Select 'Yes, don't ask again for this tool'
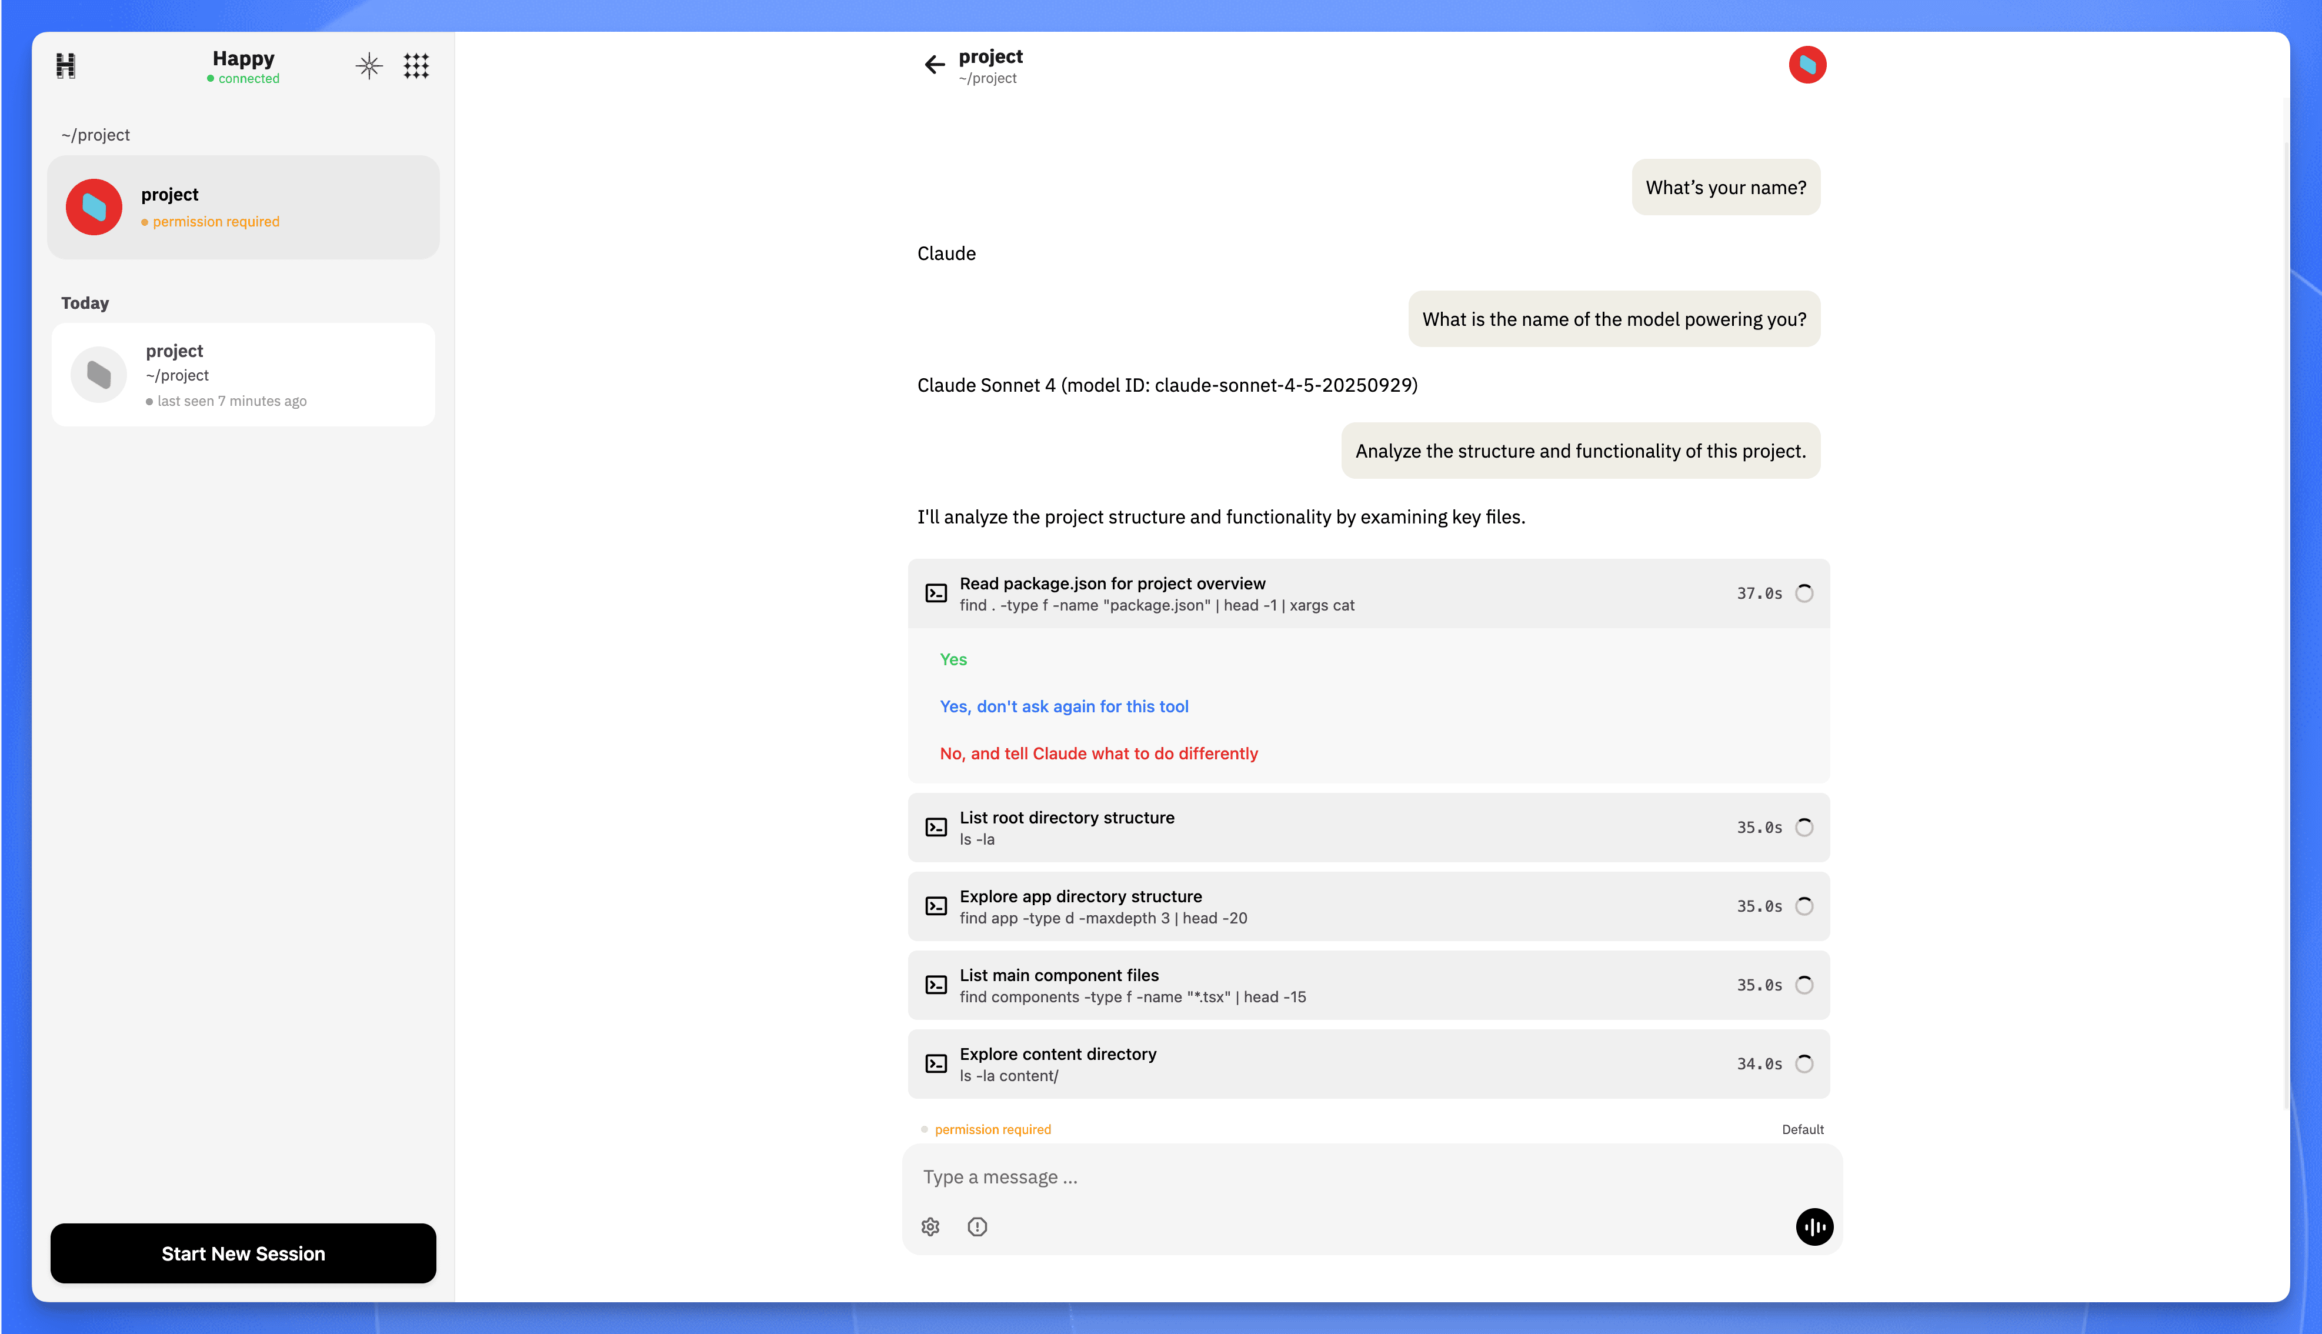 (1063, 705)
